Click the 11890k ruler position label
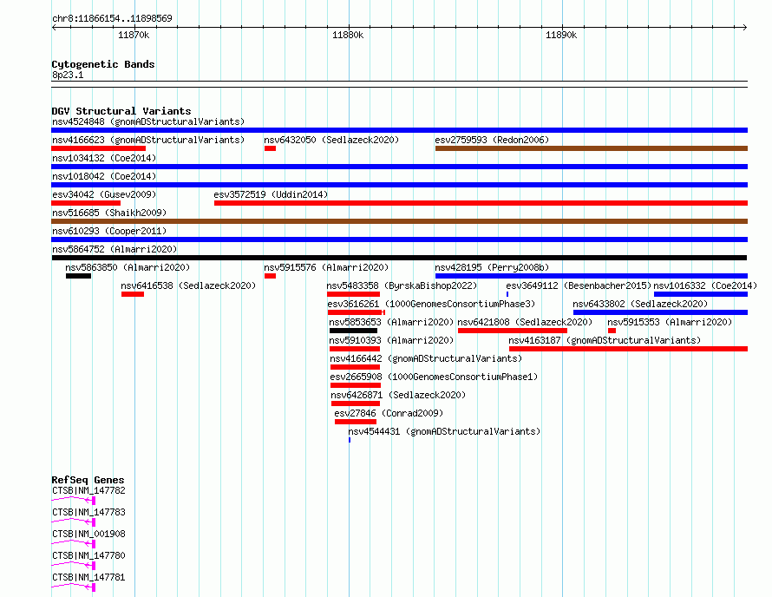Screen dimensions: 772x597 click(x=561, y=35)
